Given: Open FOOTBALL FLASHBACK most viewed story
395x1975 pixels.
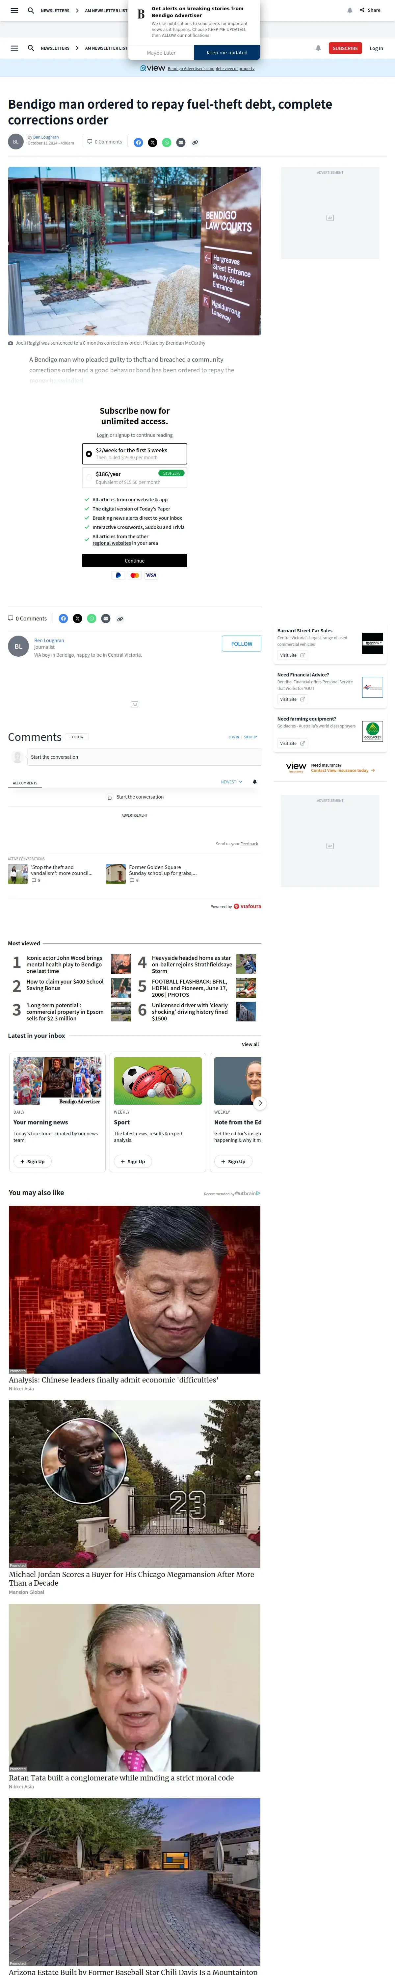Looking at the screenshot, I should pos(190,988).
